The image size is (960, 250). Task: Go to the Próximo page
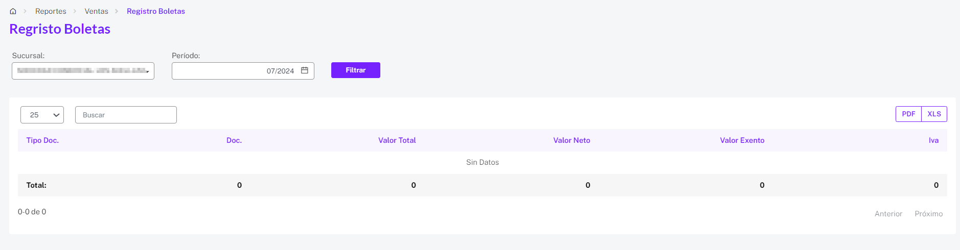click(929, 214)
